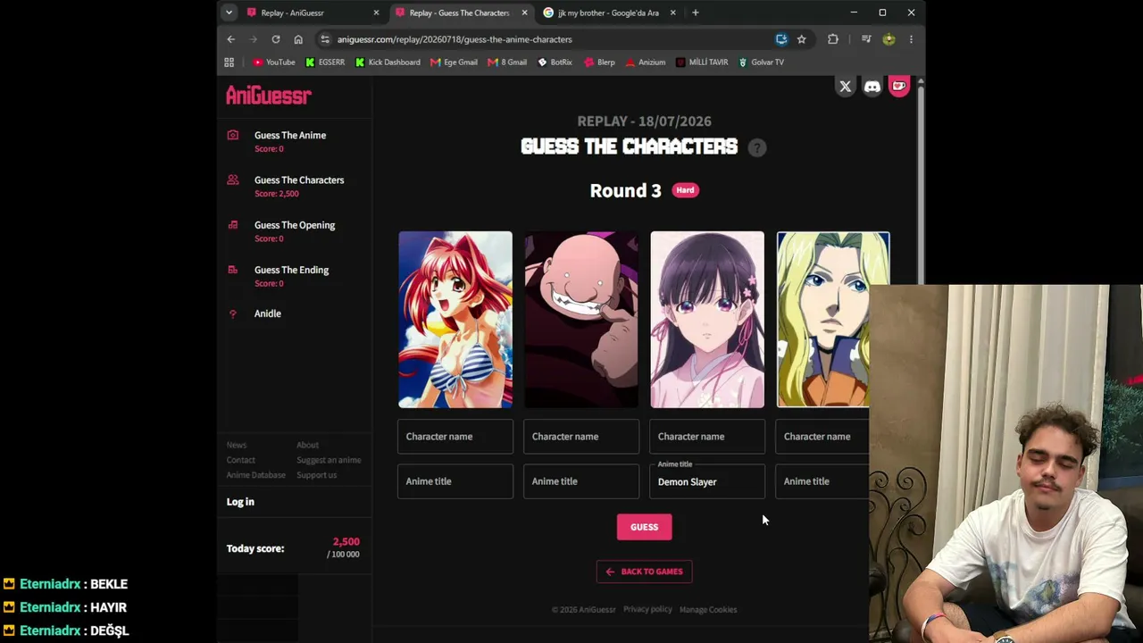Open the Discord link icon

[872, 87]
